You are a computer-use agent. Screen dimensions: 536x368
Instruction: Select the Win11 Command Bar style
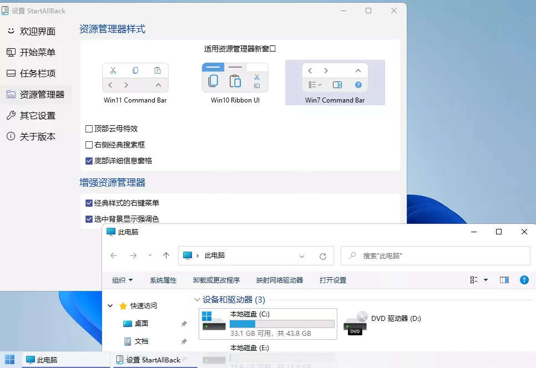click(x=135, y=78)
